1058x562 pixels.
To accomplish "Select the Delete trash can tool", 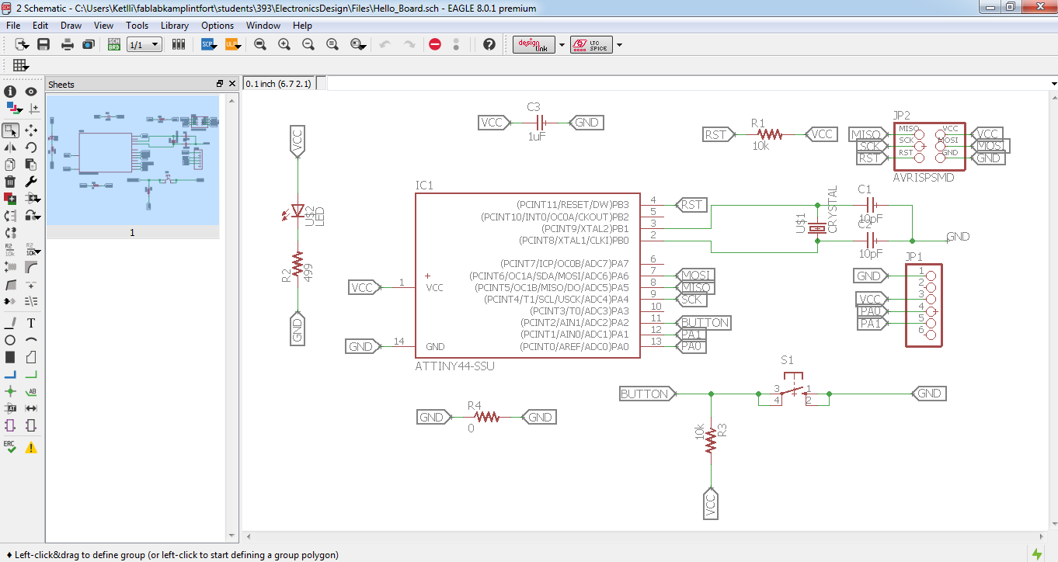I will (10, 182).
